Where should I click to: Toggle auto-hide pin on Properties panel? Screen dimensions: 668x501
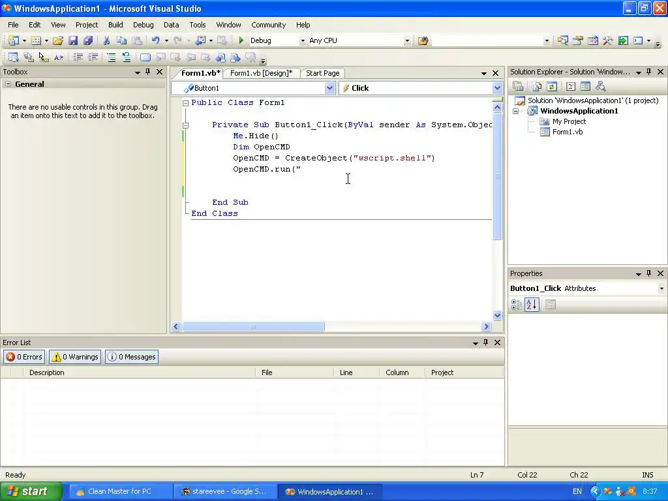click(649, 273)
